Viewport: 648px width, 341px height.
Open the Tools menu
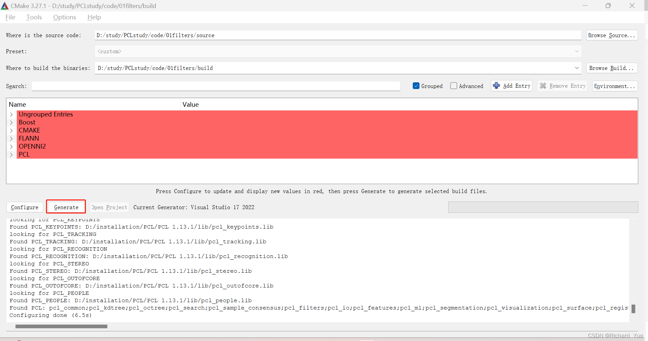coord(34,17)
